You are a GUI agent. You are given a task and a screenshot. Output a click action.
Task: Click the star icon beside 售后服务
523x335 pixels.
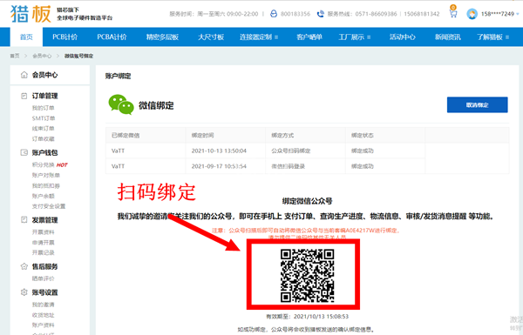coord(24,266)
